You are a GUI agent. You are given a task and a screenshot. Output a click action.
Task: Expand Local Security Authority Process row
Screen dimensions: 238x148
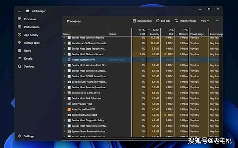[64, 82]
